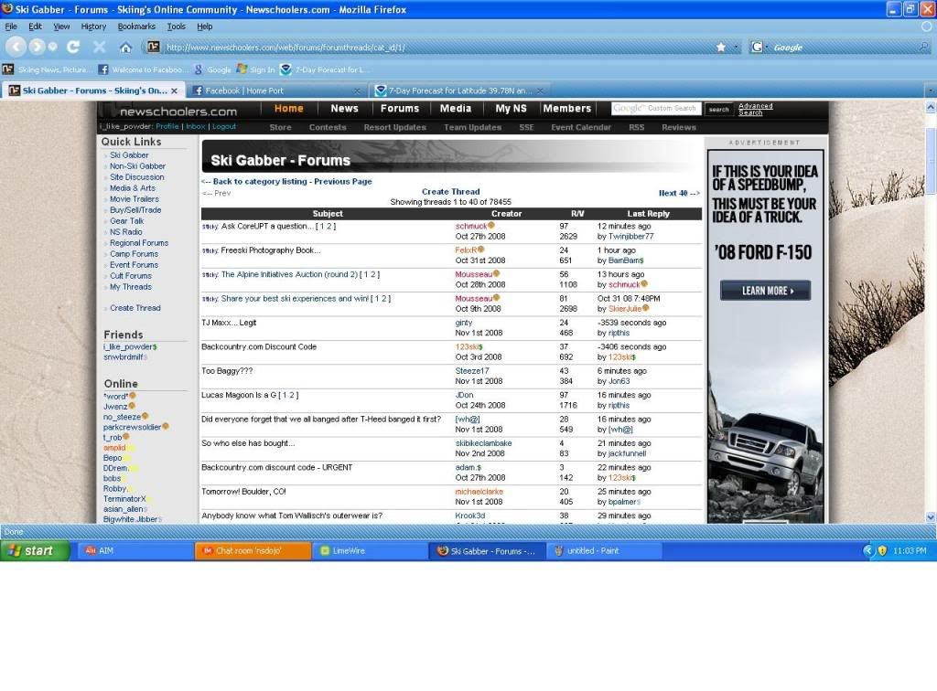Click the Create Thread link above thread list

tap(450, 192)
